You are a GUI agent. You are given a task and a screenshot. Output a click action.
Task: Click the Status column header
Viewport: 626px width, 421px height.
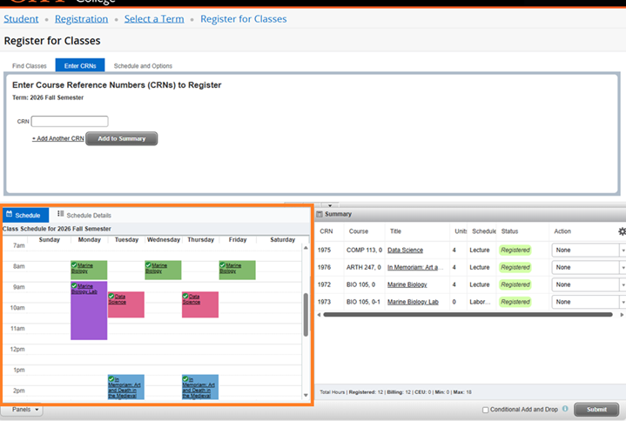click(x=509, y=231)
